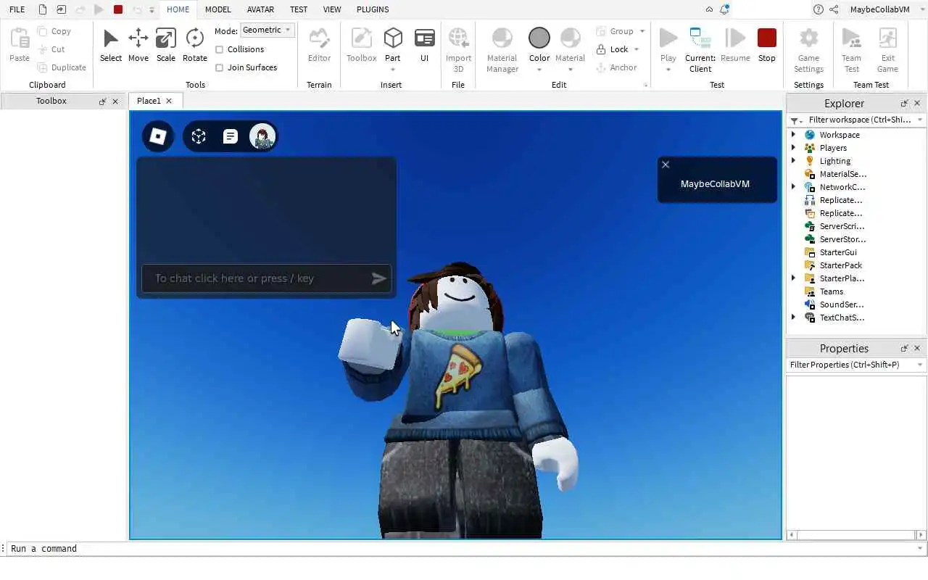Click the in-game capture/emote icon

[x=199, y=136]
